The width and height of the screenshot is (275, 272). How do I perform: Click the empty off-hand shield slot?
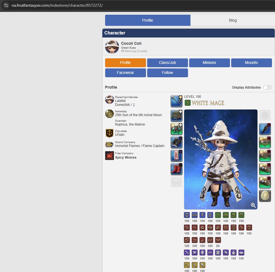265,115
